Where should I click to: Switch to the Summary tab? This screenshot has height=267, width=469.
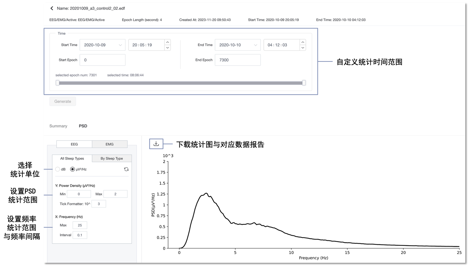(58, 126)
